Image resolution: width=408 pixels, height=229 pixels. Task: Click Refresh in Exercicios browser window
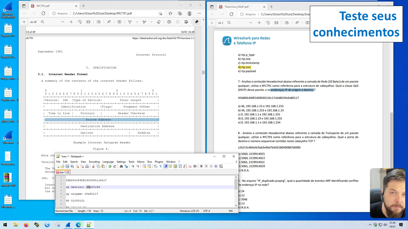click(231, 14)
